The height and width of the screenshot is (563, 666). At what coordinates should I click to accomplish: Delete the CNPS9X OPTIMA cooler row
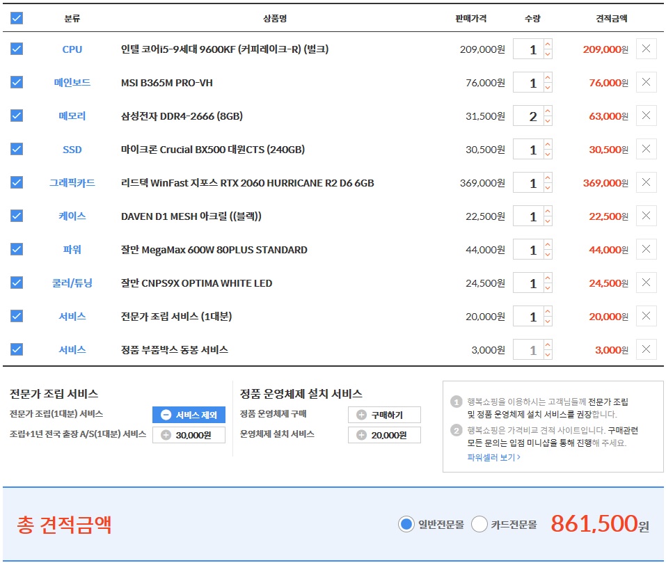click(646, 283)
